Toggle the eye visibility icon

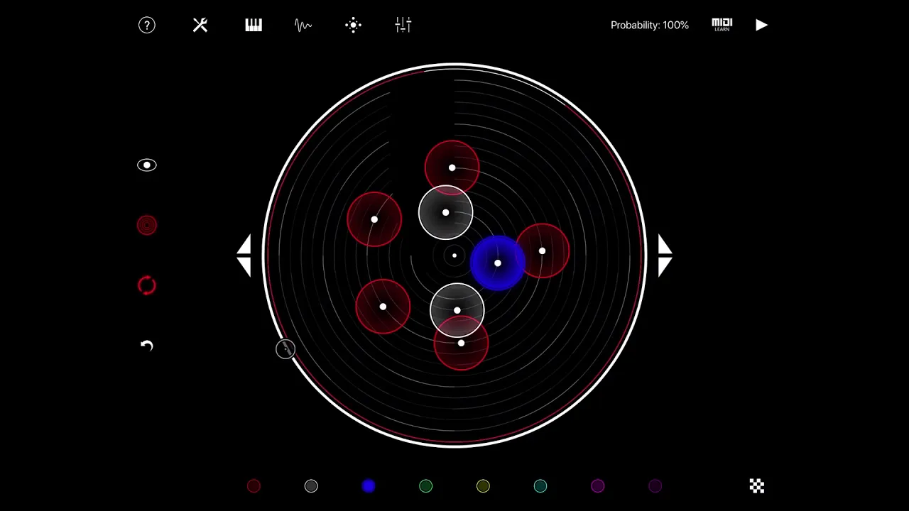click(147, 165)
